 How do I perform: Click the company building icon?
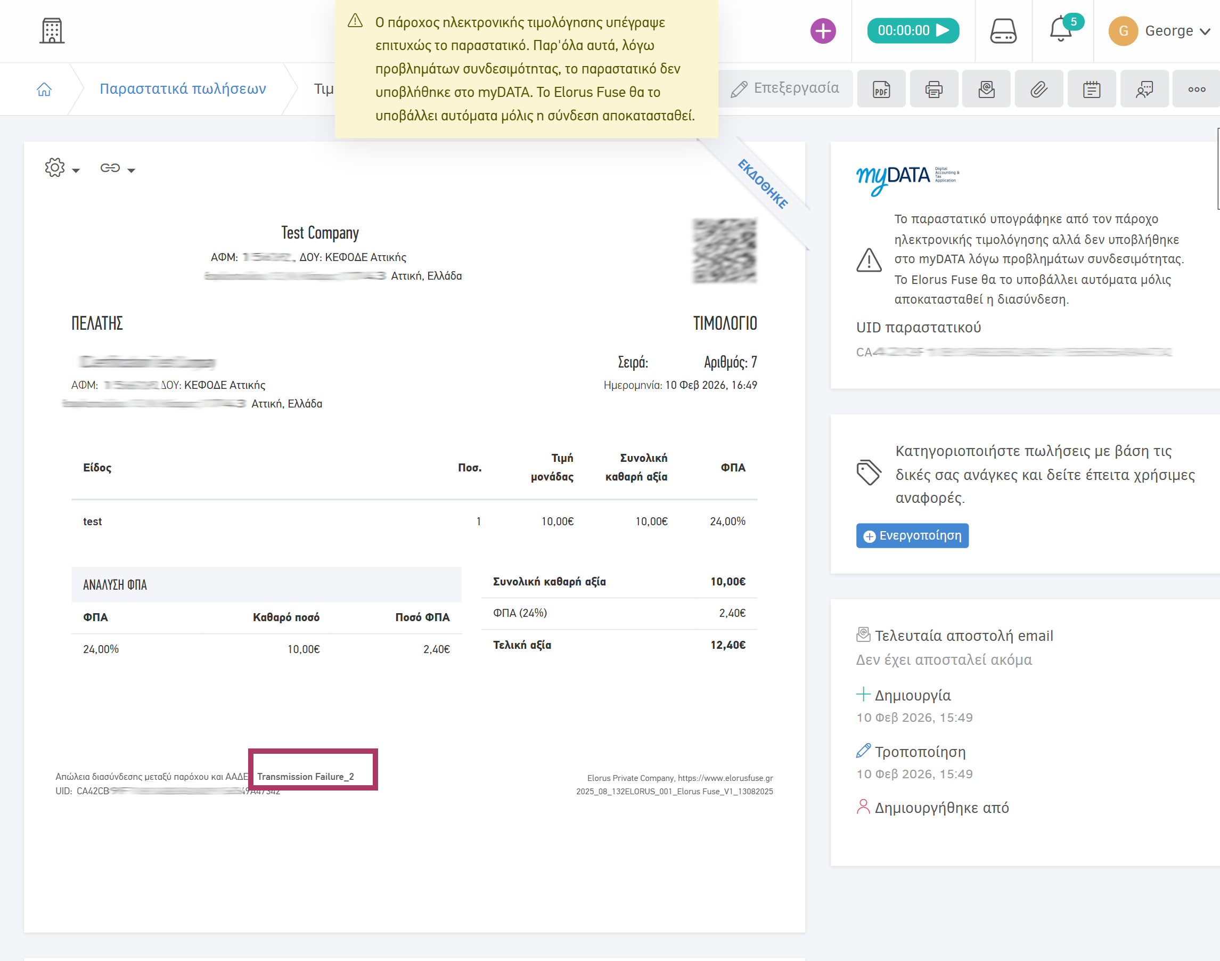click(52, 30)
